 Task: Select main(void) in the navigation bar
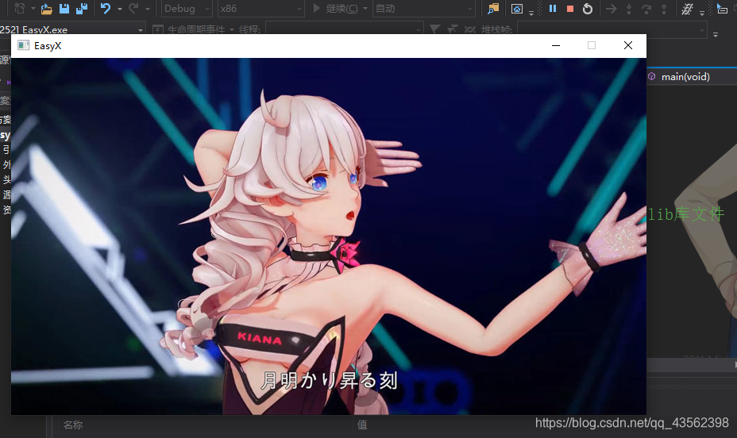pyautogui.click(x=685, y=76)
